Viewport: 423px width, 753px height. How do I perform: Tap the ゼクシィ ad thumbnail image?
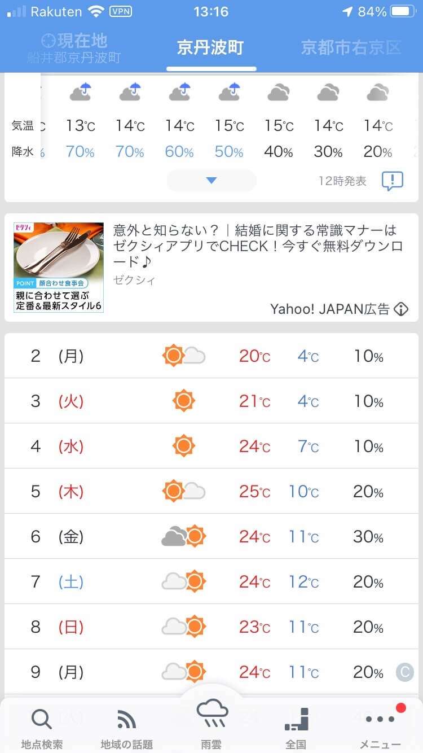click(59, 267)
